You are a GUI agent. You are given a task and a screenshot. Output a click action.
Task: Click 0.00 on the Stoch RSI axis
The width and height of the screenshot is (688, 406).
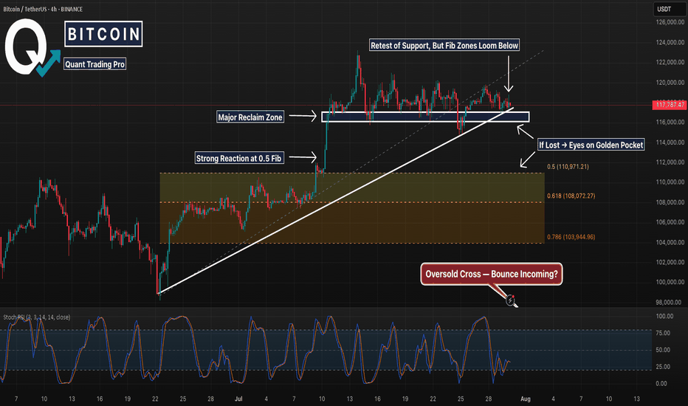point(661,383)
